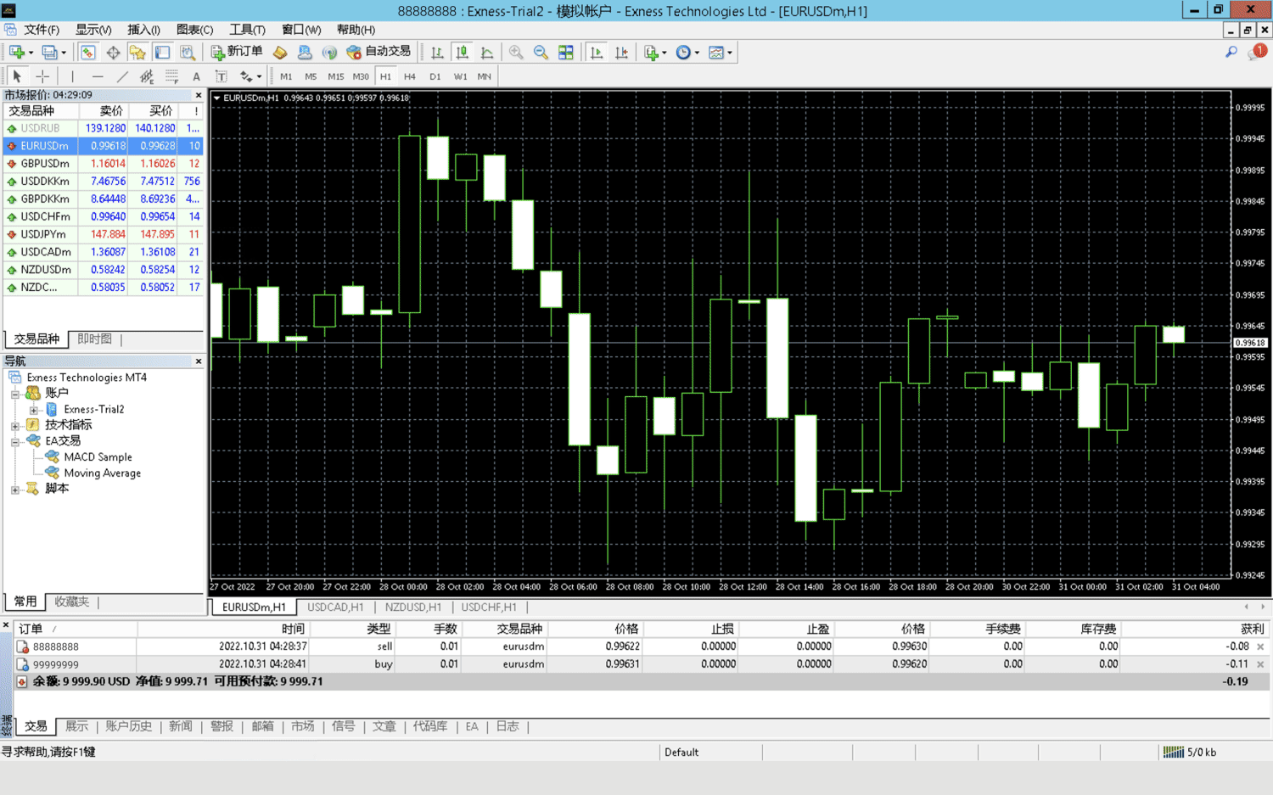Toggle AutoTrading (自动交易) on the toolbar

coord(379,53)
